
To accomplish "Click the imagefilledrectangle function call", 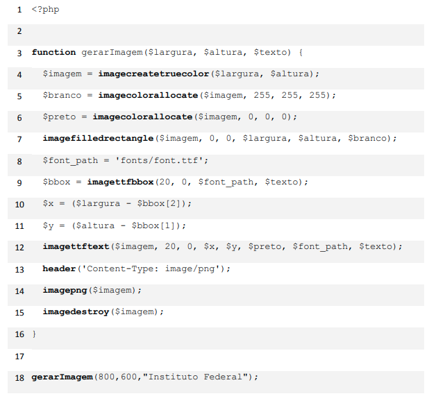I will tap(98, 139).
